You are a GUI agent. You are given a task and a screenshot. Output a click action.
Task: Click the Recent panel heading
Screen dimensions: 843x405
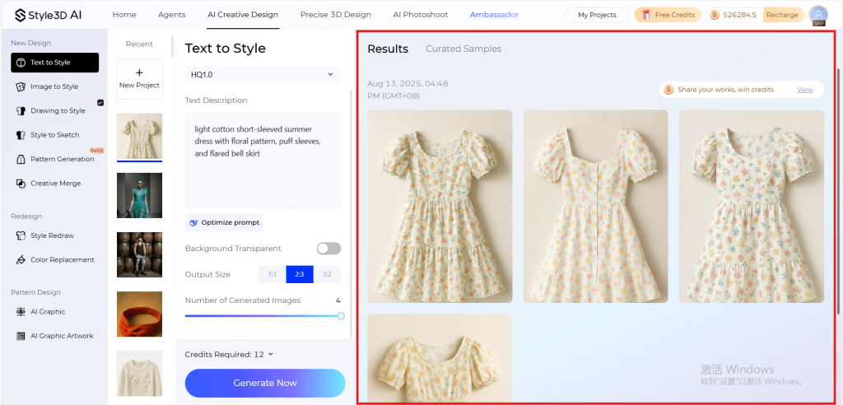tap(139, 44)
